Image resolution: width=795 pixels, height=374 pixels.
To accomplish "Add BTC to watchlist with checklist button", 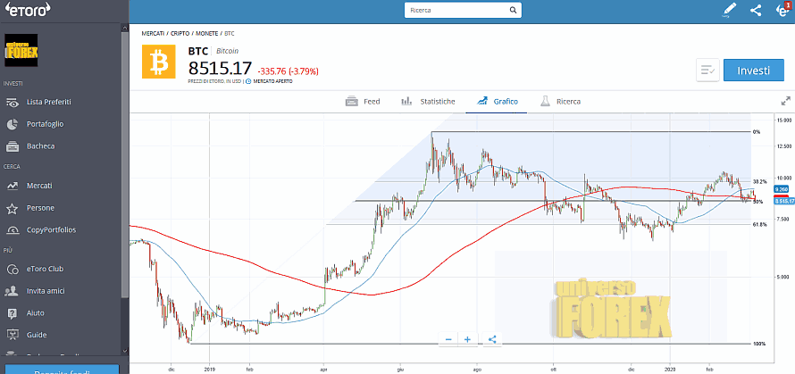I will click(707, 71).
